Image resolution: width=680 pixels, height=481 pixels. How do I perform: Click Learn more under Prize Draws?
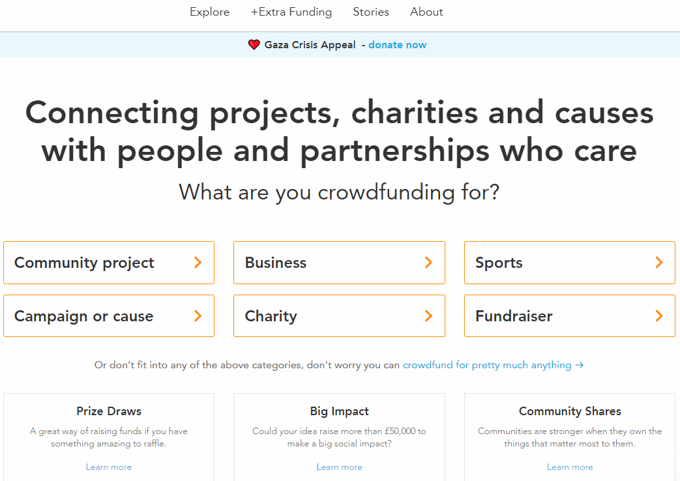pyautogui.click(x=109, y=467)
